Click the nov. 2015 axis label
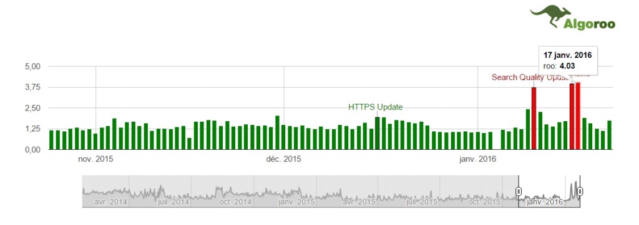This screenshot has width=639, height=225. pos(95,159)
